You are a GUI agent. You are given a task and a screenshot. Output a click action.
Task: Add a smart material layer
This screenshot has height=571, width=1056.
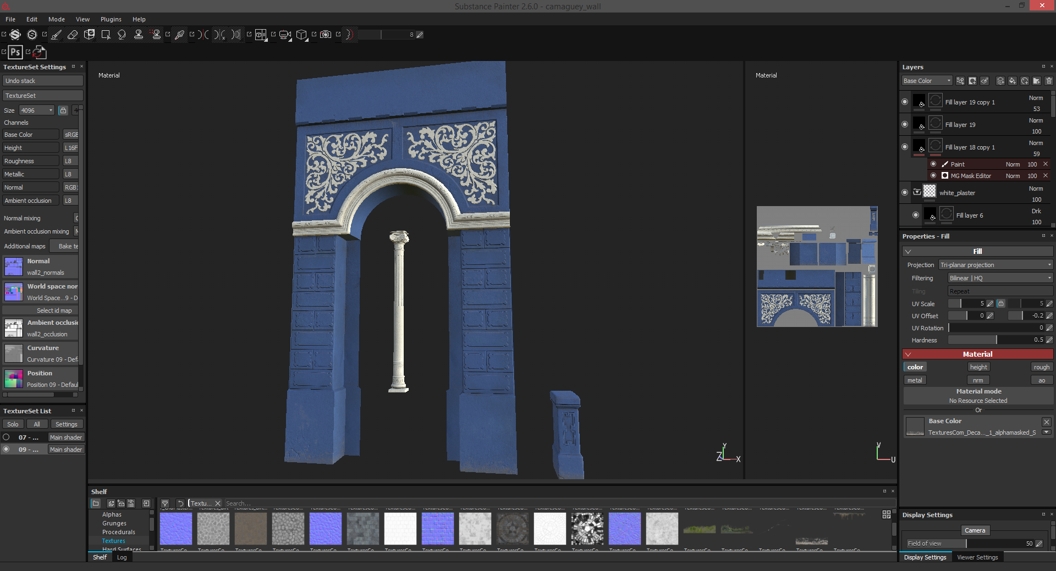1025,81
